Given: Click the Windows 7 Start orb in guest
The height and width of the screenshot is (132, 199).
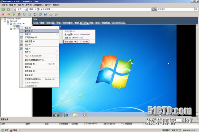Looking at the screenshot, I should (x=56, y=115).
